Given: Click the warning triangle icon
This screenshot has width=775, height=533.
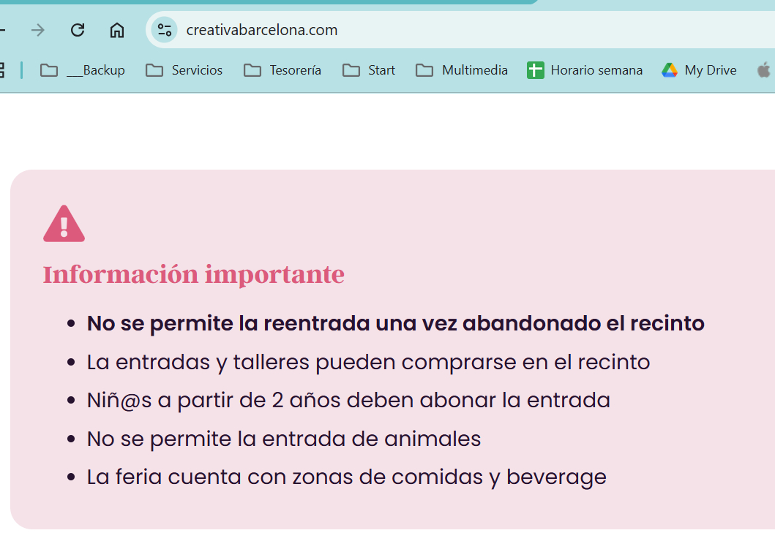Looking at the screenshot, I should point(64,224).
